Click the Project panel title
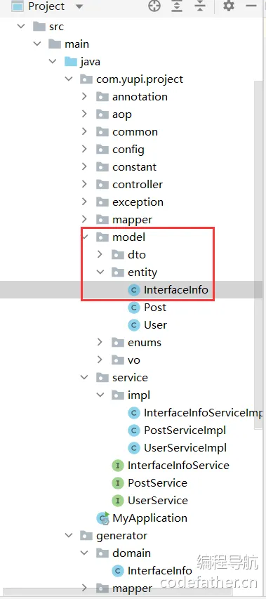The width and height of the screenshot is (266, 599). click(47, 6)
